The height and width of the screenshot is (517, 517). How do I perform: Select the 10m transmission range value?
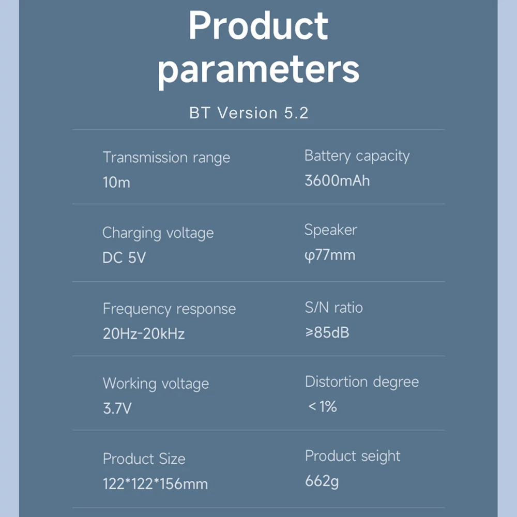click(x=116, y=183)
